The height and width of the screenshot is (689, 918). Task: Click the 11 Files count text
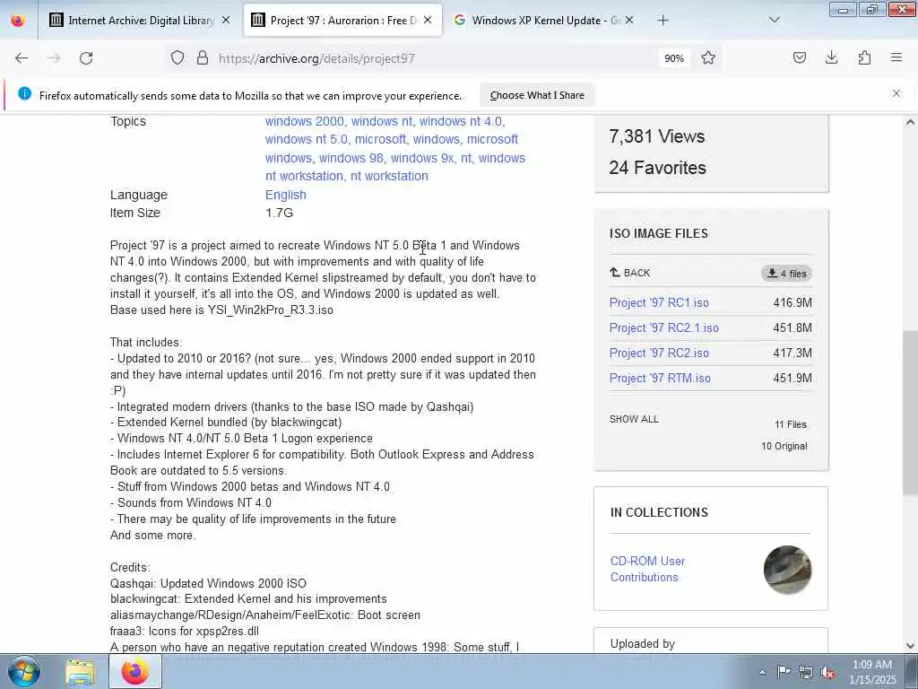(791, 424)
